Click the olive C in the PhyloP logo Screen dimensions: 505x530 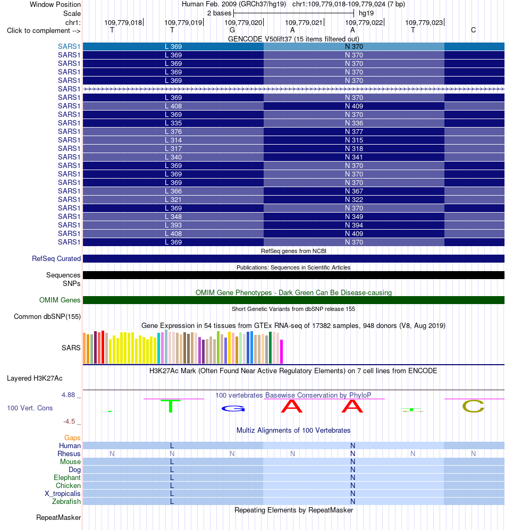pyautogui.click(x=473, y=406)
